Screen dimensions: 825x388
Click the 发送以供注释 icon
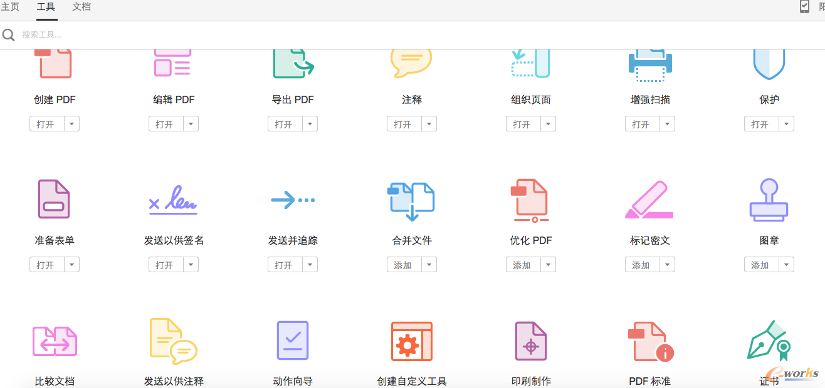pyautogui.click(x=174, y=340)
